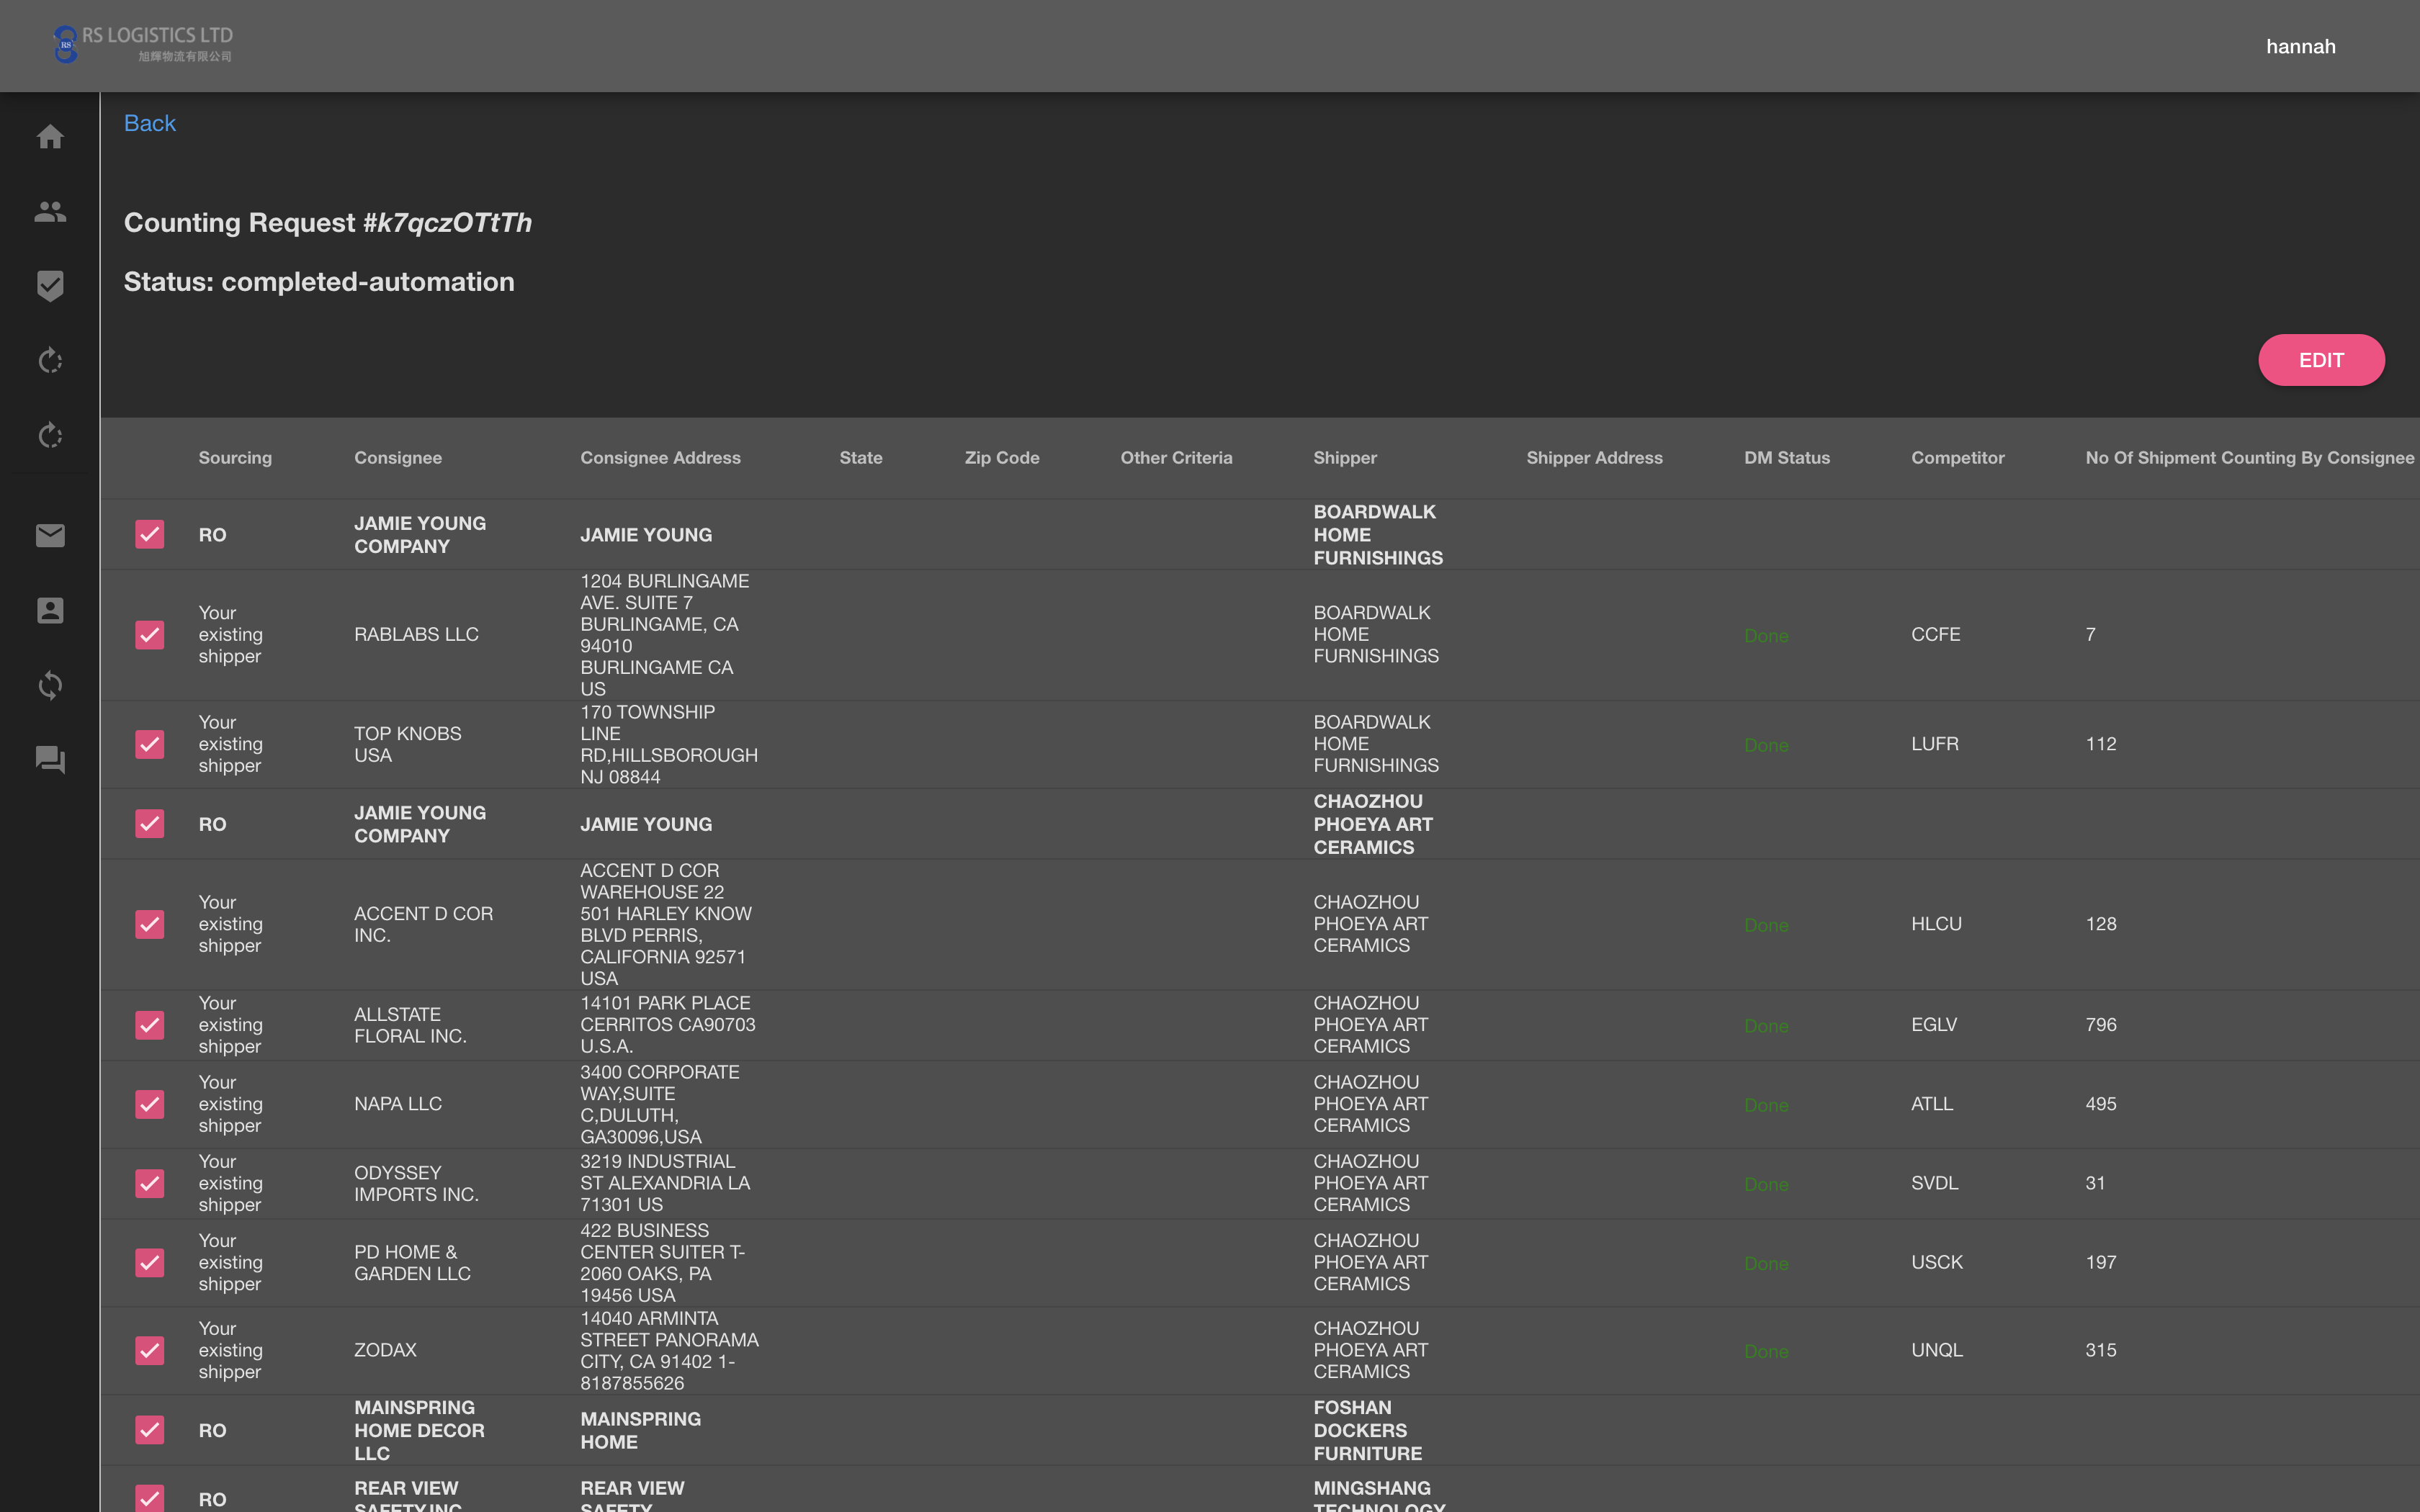Click Done status in RABLABS row

click(x=1766, y=635)
